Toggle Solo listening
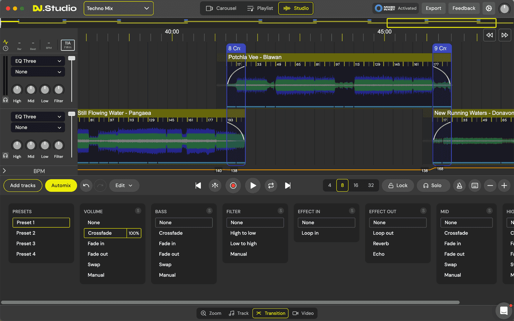This screenshot has height=321, width=514. pos(433,185)
